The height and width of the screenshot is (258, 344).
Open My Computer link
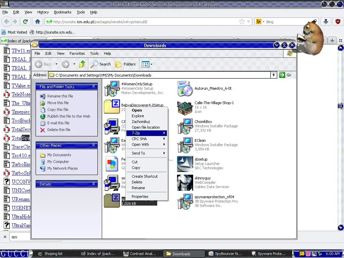coord(58,162)
